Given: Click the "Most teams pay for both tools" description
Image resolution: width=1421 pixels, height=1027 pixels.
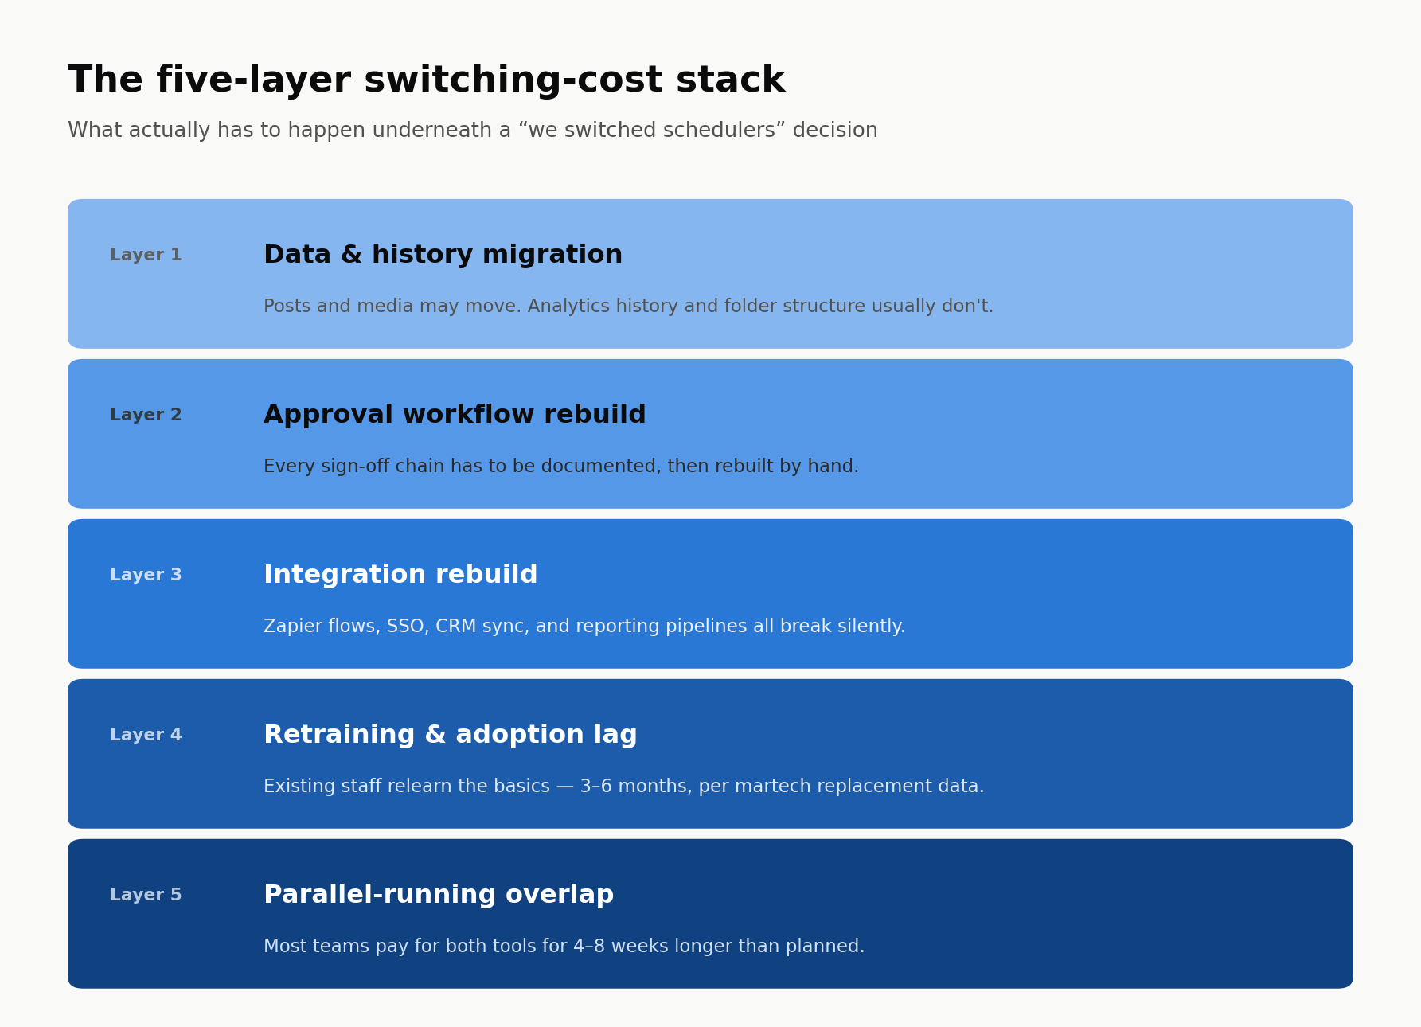Looking at the screenshot, I should click(x=564, y=947).
